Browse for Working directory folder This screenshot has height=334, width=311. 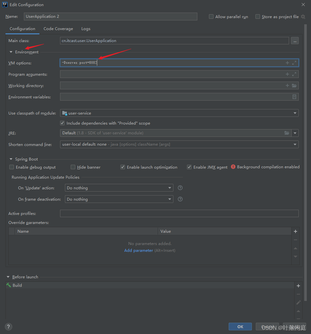click(x=294, y=85)
